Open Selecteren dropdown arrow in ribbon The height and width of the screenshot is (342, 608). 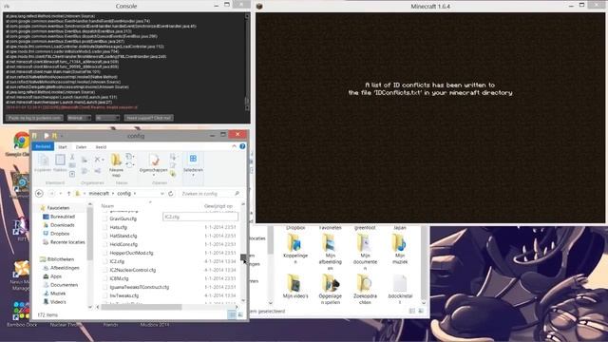193,175
